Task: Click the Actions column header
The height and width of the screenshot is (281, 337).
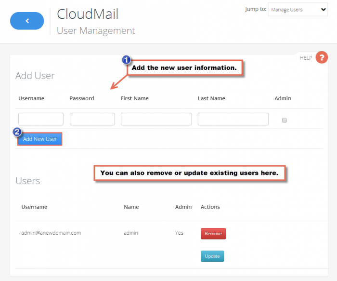Action: coord(210,207)
